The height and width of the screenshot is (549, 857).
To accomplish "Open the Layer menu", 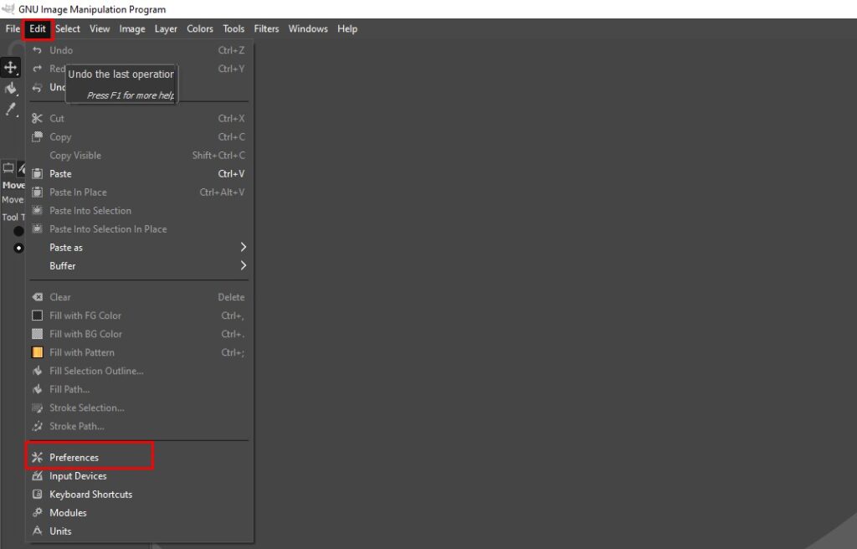I will (x=166, y=28).
